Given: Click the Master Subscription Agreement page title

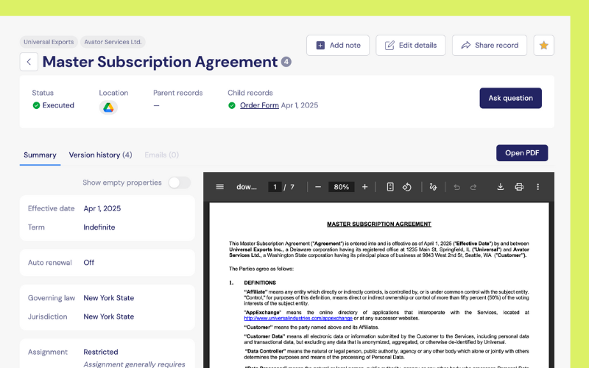Looking at the screenshot, I should [160, 62].
